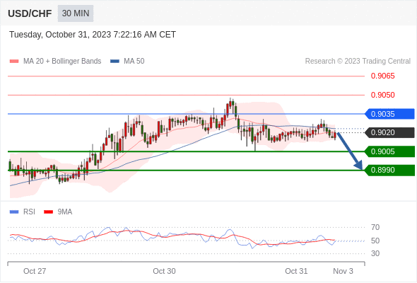Click the Oct 30 date axis label
The image size is (417, 283).
[x=164, y=271]
